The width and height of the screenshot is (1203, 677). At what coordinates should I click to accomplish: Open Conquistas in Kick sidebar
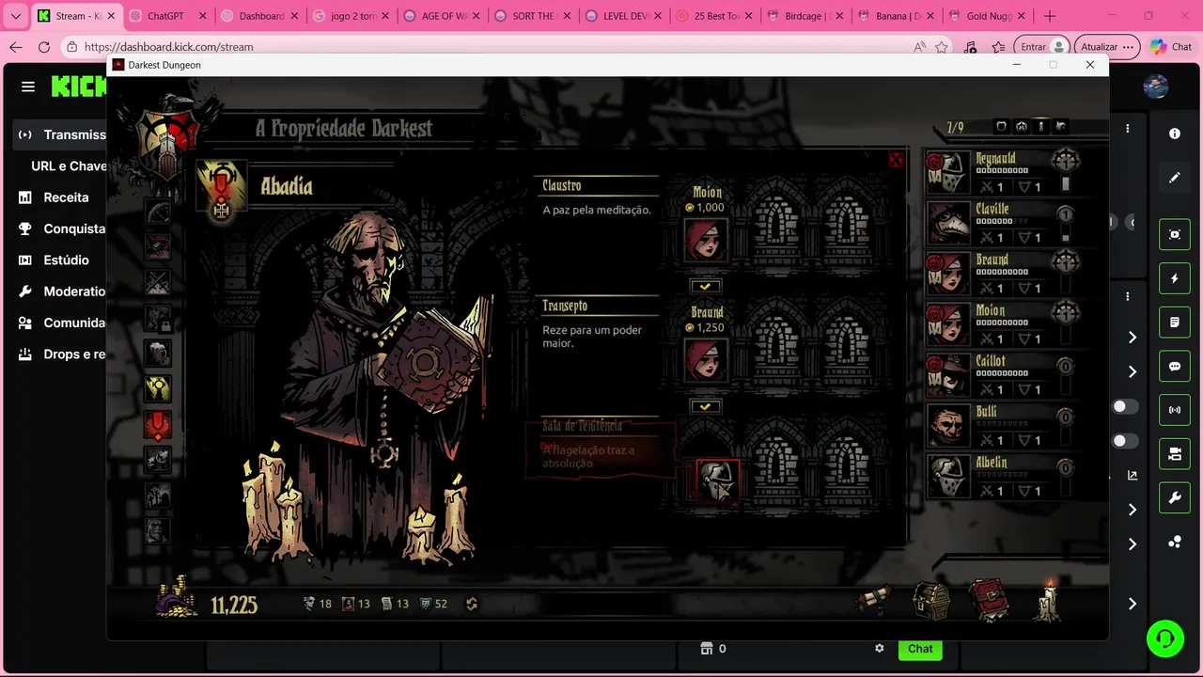[x=61, y=228]
